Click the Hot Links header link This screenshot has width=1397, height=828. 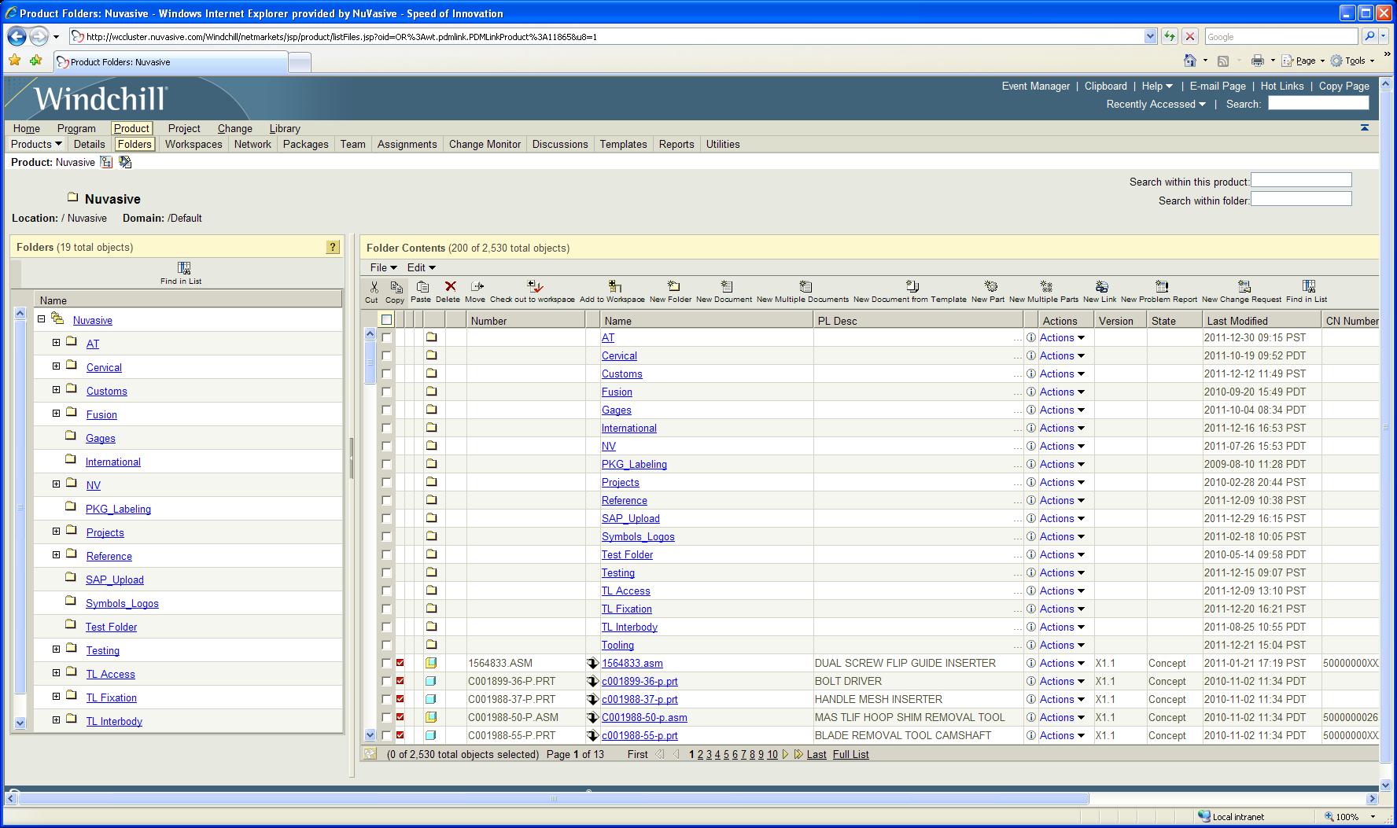[x=1282, y=86]
